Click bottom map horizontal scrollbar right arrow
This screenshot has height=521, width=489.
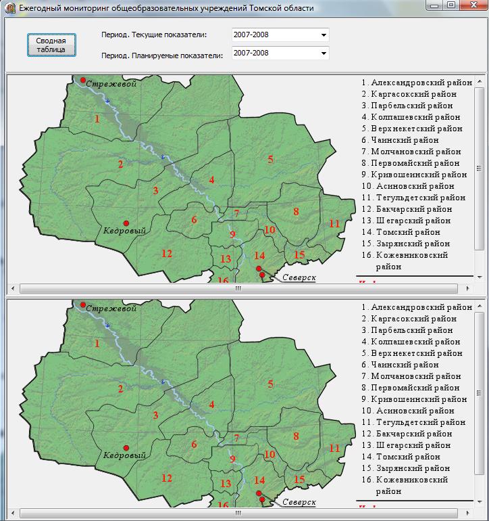(467, 513)
